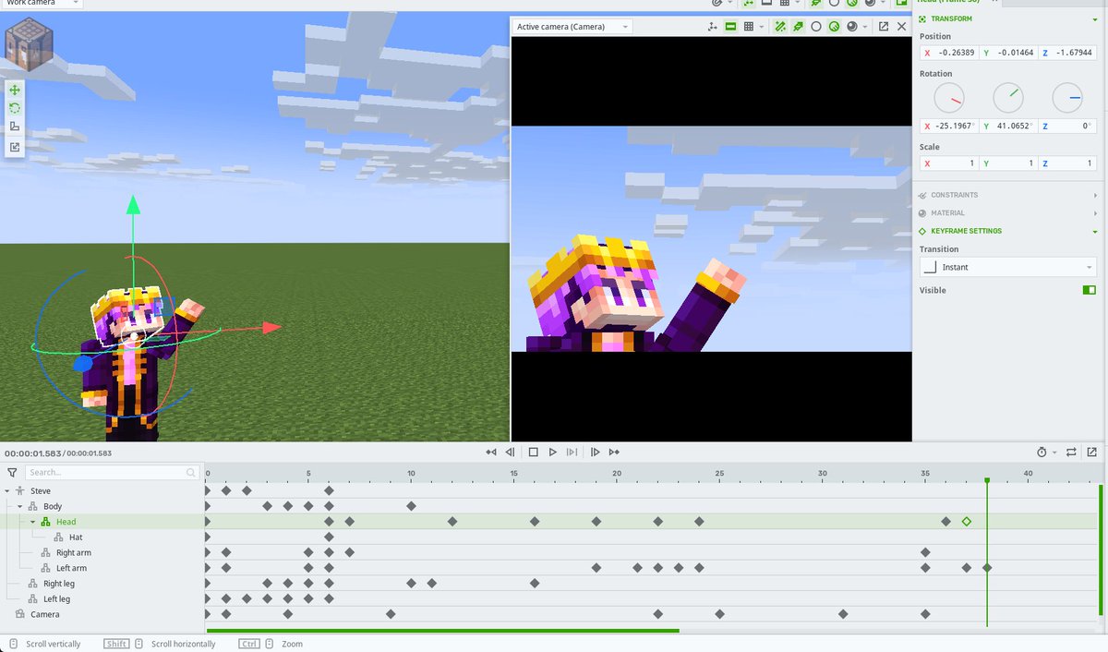Screen dimensions: 1108x652
Task: Select Right leg in the timeline list
Action: pos(59,584)
